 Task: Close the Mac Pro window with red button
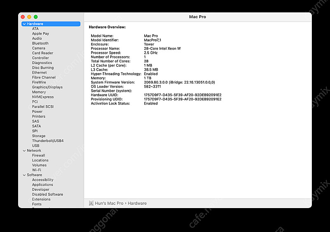[x=23, y=17]
